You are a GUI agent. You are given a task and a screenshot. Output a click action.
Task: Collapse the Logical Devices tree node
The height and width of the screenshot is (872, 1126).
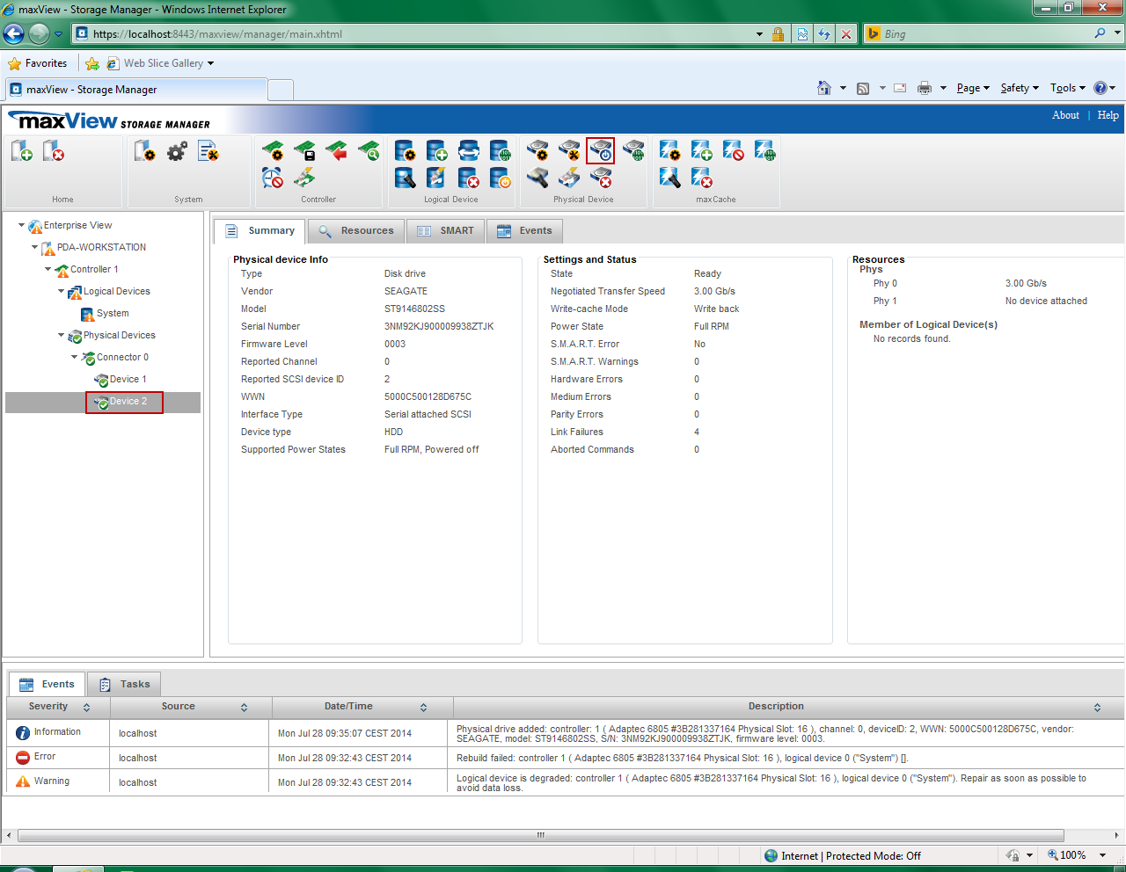pyautogui.click(x=62, y=292)
